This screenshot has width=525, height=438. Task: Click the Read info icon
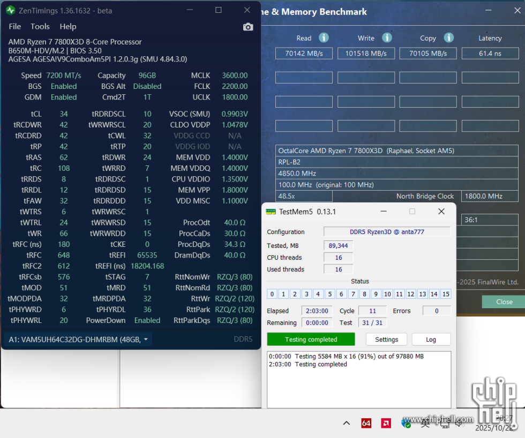click(x=324, y=37)
